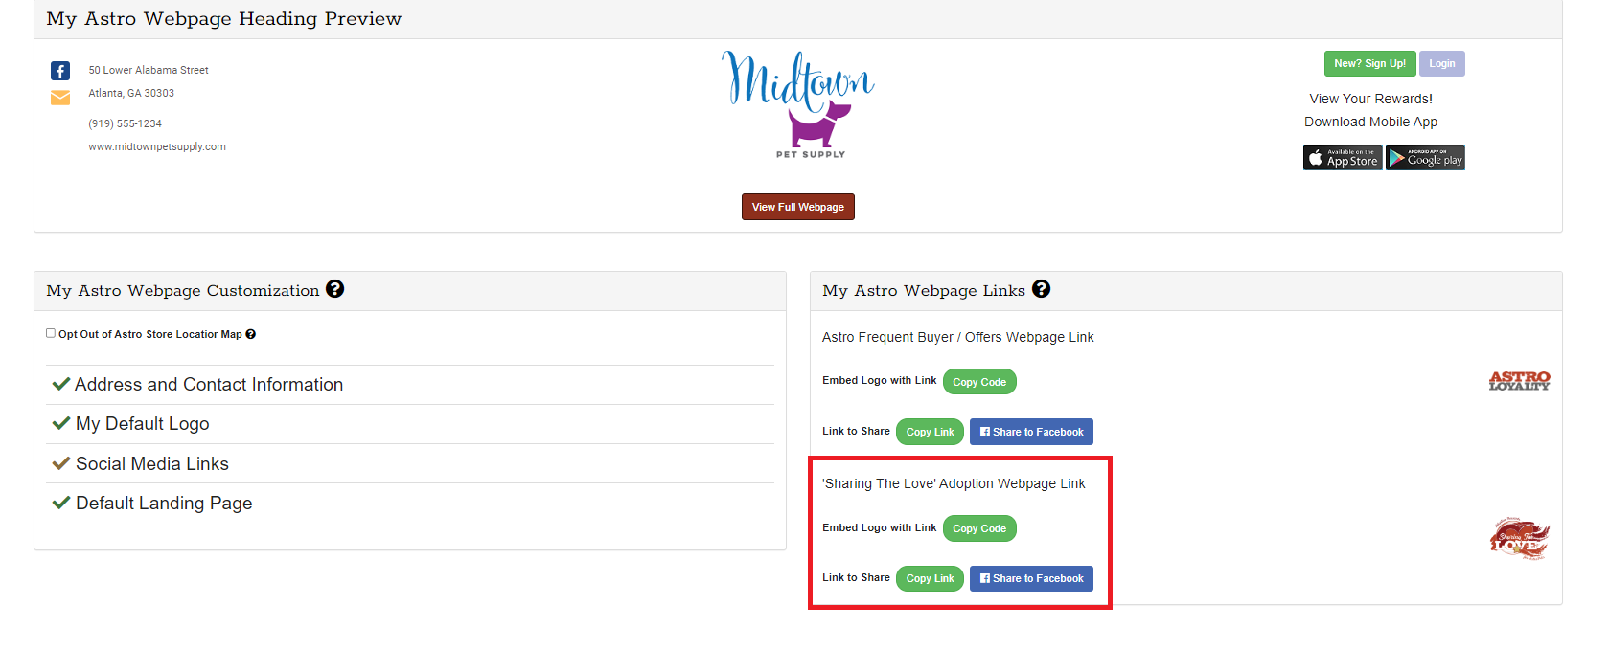Copy Code for Frequent Buyer embed logo
The height and width of the screenshot is (649, 1609).
click(x=978, y=382)
